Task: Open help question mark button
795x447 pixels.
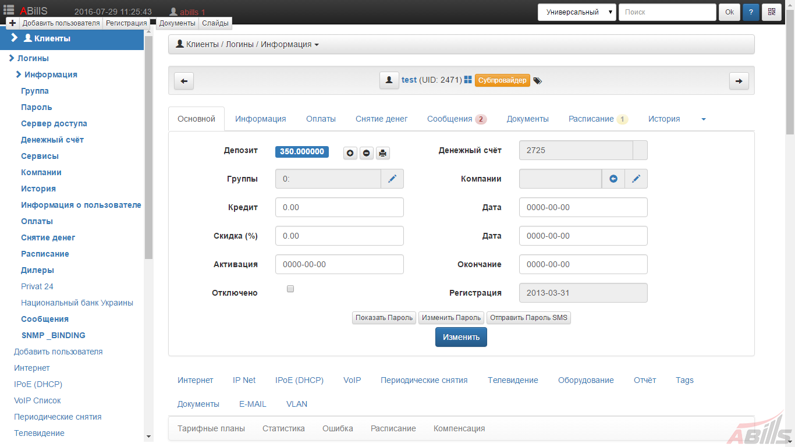Action: pos(751,12)
